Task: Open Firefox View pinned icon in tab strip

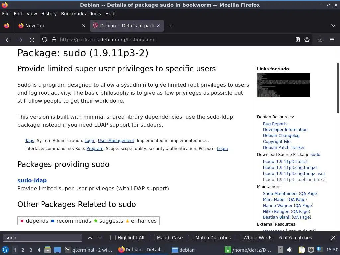Action: click(7, 26)
